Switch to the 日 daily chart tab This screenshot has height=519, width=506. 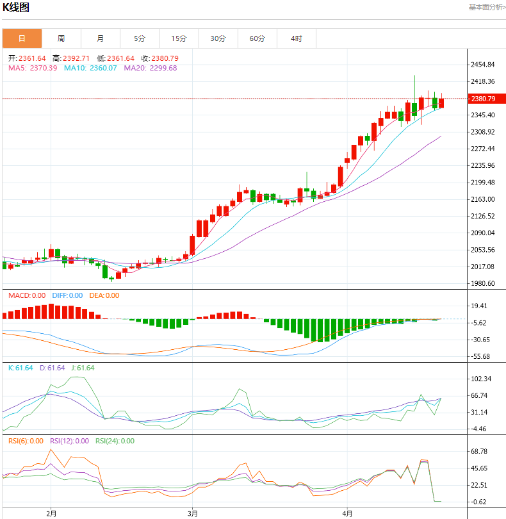tap(22, 38)
